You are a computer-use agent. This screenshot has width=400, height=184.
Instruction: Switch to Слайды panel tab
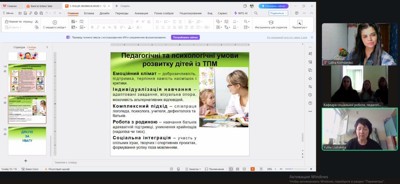pyautogui.click(x=32, y=47)
